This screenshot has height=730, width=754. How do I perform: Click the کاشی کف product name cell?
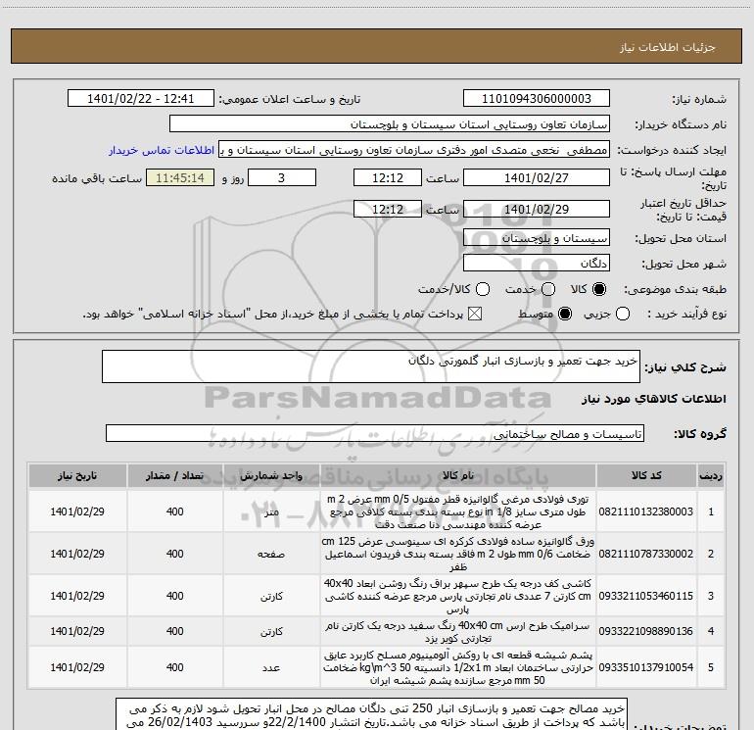[458, 596]
